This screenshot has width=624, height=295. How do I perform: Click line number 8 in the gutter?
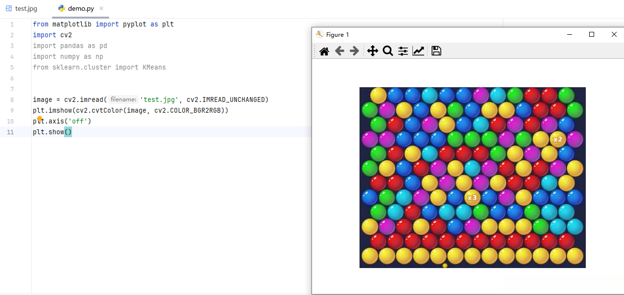(11, 99)
